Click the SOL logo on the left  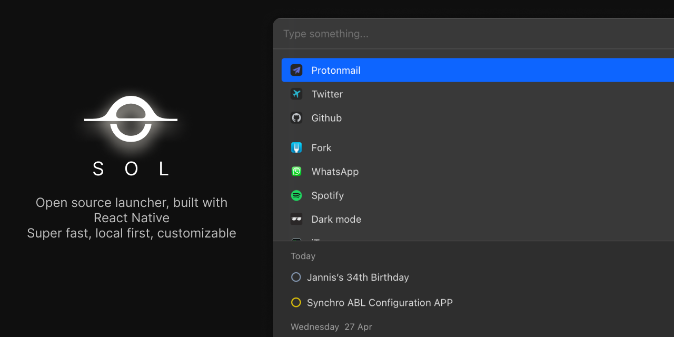coord(131,119)
